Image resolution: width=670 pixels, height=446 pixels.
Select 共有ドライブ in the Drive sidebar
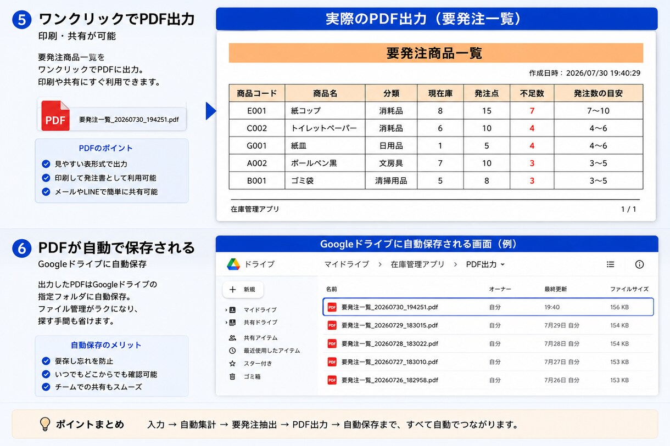260,323
